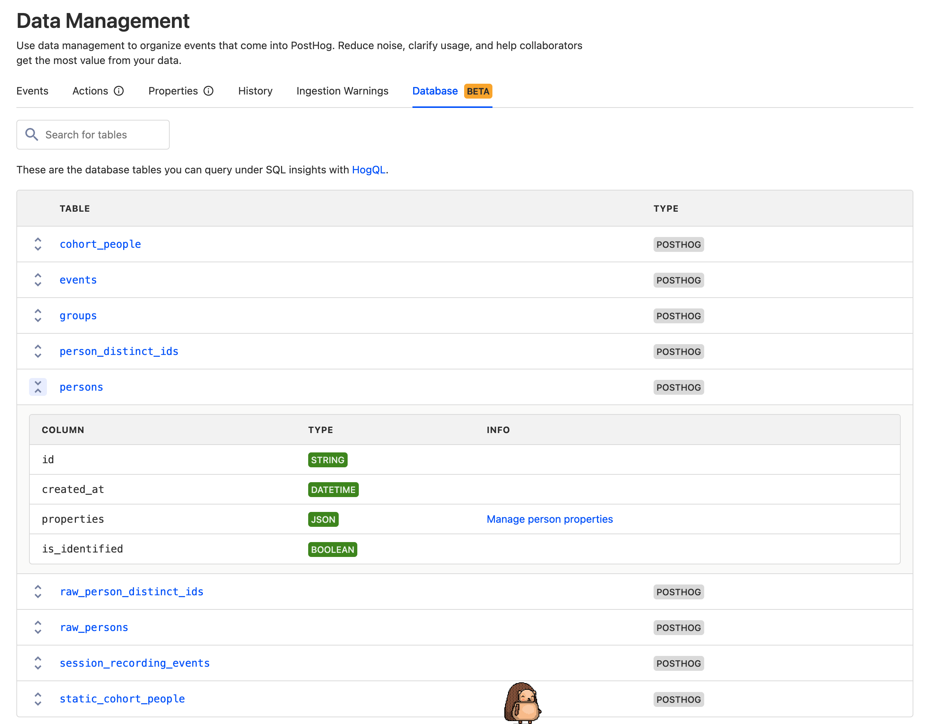Screen dimensions: 929x724
Task: Expand the events table row
Action: [x=38, y=279]
